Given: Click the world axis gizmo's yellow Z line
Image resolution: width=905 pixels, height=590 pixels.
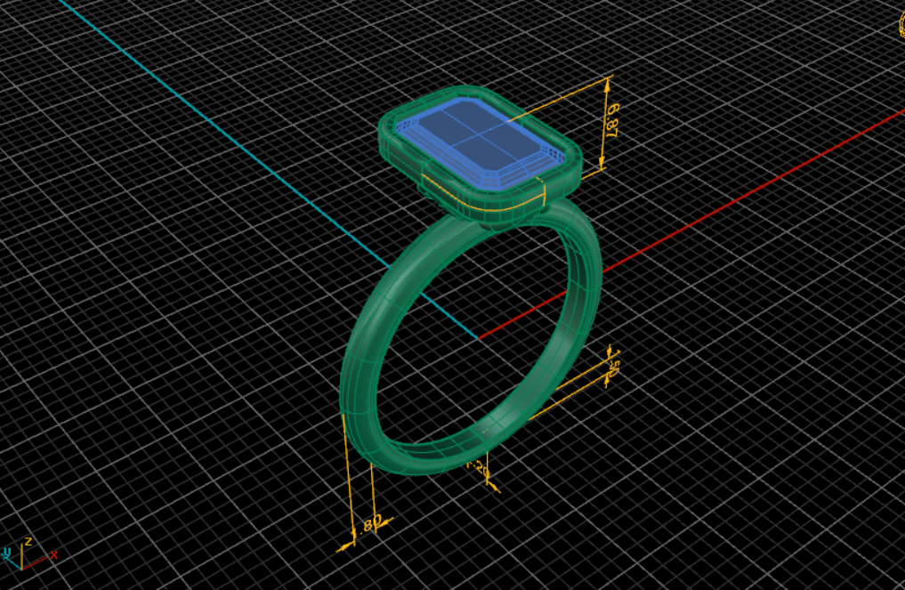Looking at the screenshot, I should pyautogui.click(x=21, y=554).
